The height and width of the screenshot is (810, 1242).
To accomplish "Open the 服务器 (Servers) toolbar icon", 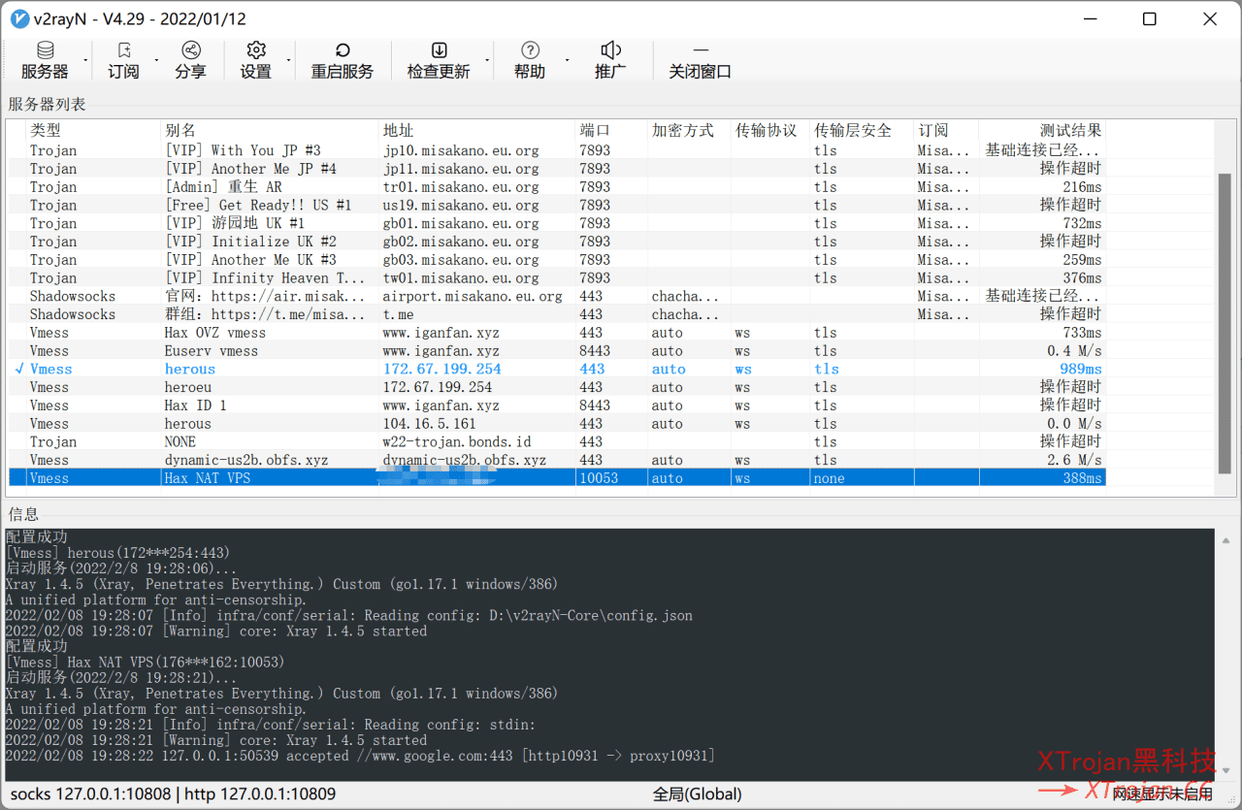I will point(45,60).
